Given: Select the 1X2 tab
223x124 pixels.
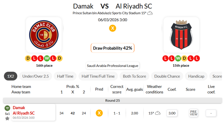Looking at the screenshot, I should [11, 76].
